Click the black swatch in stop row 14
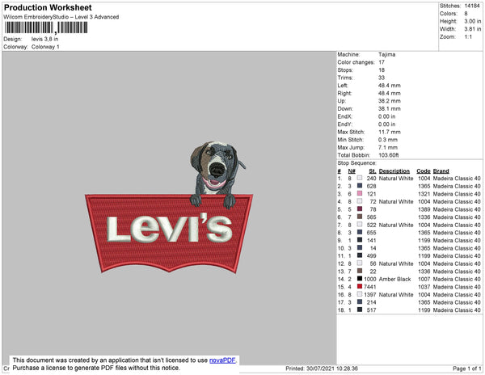The width and height of the screenshot is (485, 375). click(360, 279)
